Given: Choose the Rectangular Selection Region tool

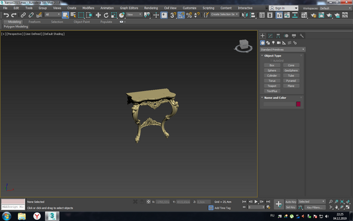Looking at the screenshot, I should [81, 15].
